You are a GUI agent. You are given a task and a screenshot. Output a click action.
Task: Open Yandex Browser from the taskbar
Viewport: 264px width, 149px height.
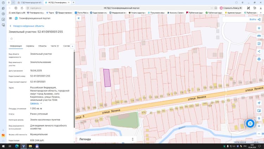[24, 146]
